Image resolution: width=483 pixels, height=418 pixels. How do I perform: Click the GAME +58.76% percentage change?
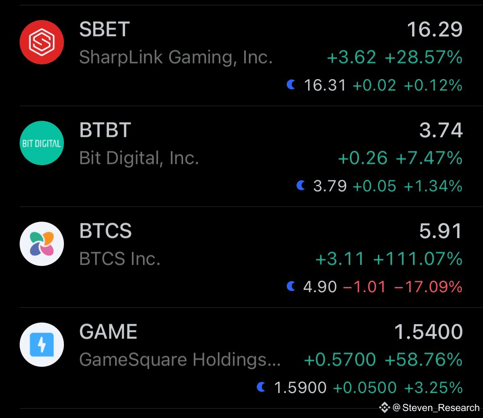424,360
